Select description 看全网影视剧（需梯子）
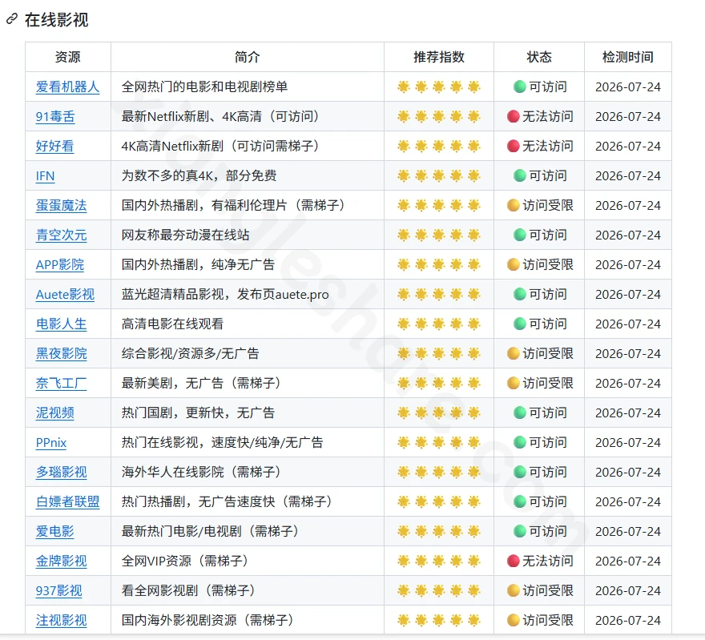 point(189,591)
